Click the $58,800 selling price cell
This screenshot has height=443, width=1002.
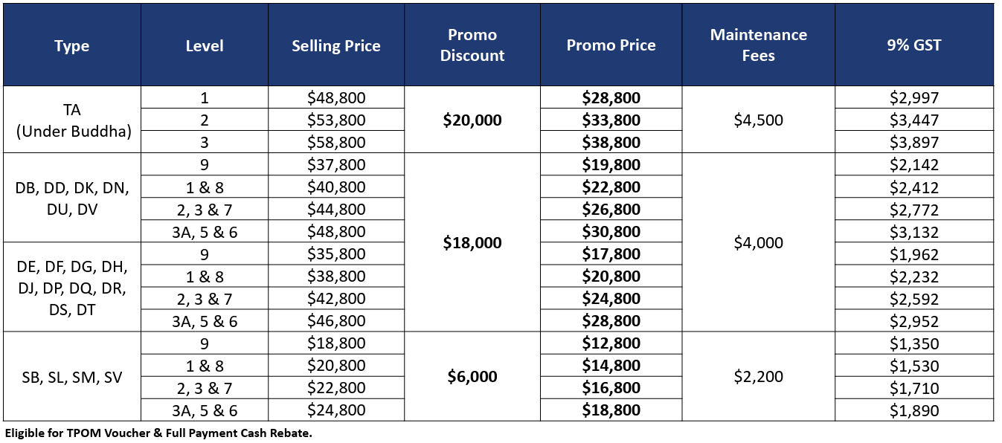point(336,142)
